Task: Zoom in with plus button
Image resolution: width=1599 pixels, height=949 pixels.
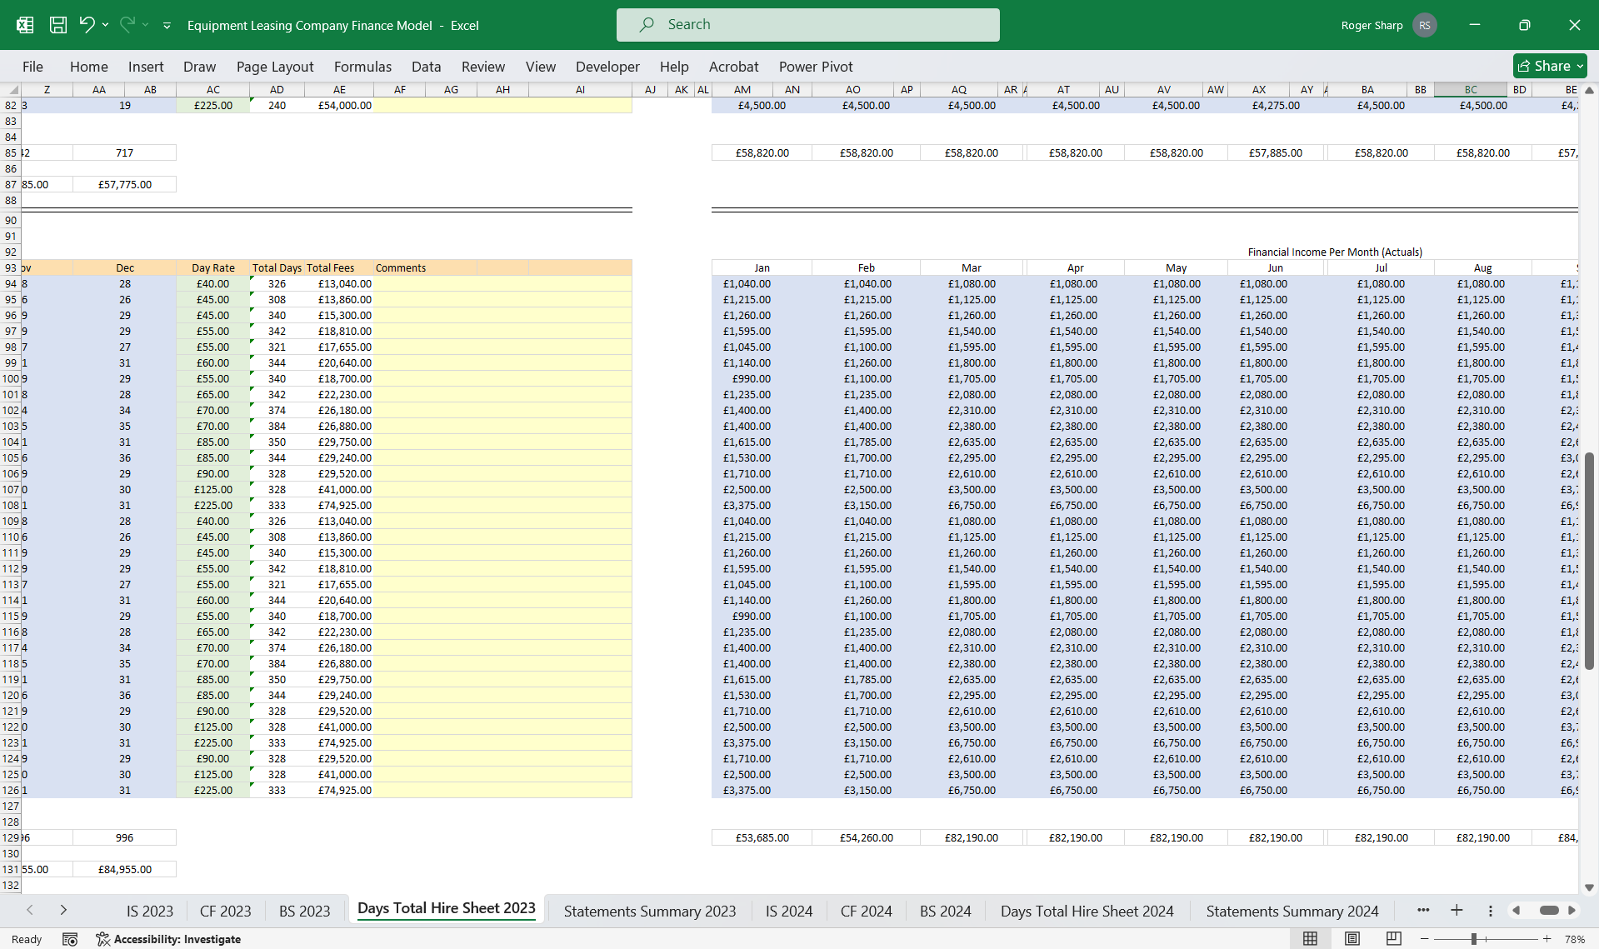Action: pyautogui.click(x=1547, y=939)
